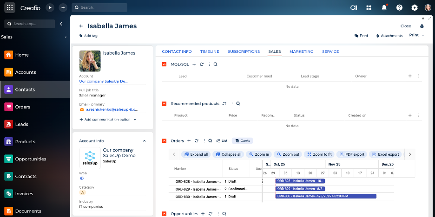Open the Print dropdown menu

416,35
